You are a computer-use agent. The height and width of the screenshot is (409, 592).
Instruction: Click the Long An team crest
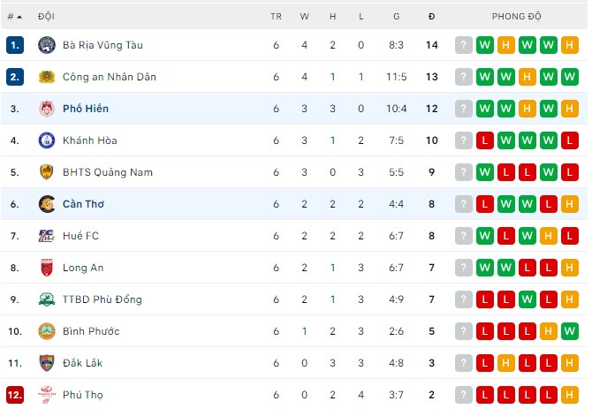pyautogui.click(x=46, y=268)
